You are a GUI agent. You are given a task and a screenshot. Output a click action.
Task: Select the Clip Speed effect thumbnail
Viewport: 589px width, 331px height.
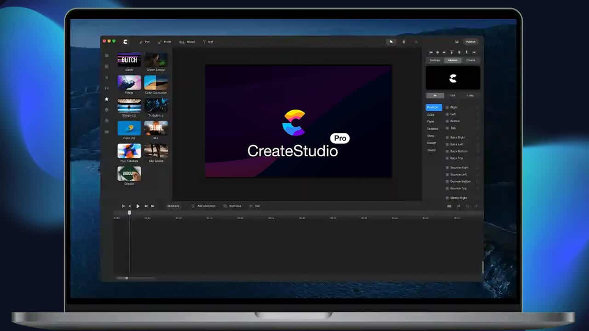pos(156,151)
